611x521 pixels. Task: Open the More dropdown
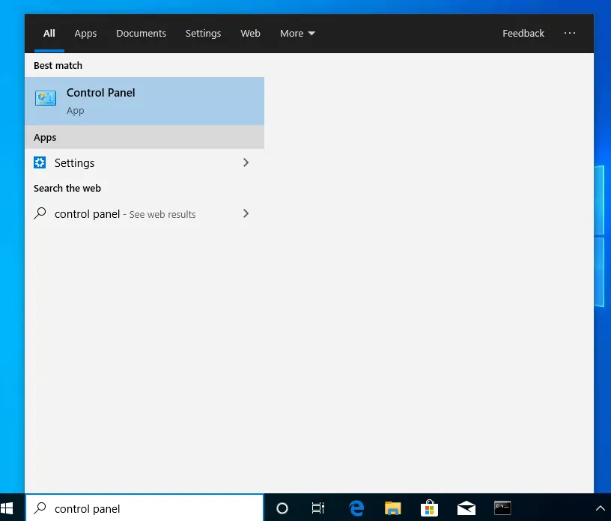[x=297, y=34]
